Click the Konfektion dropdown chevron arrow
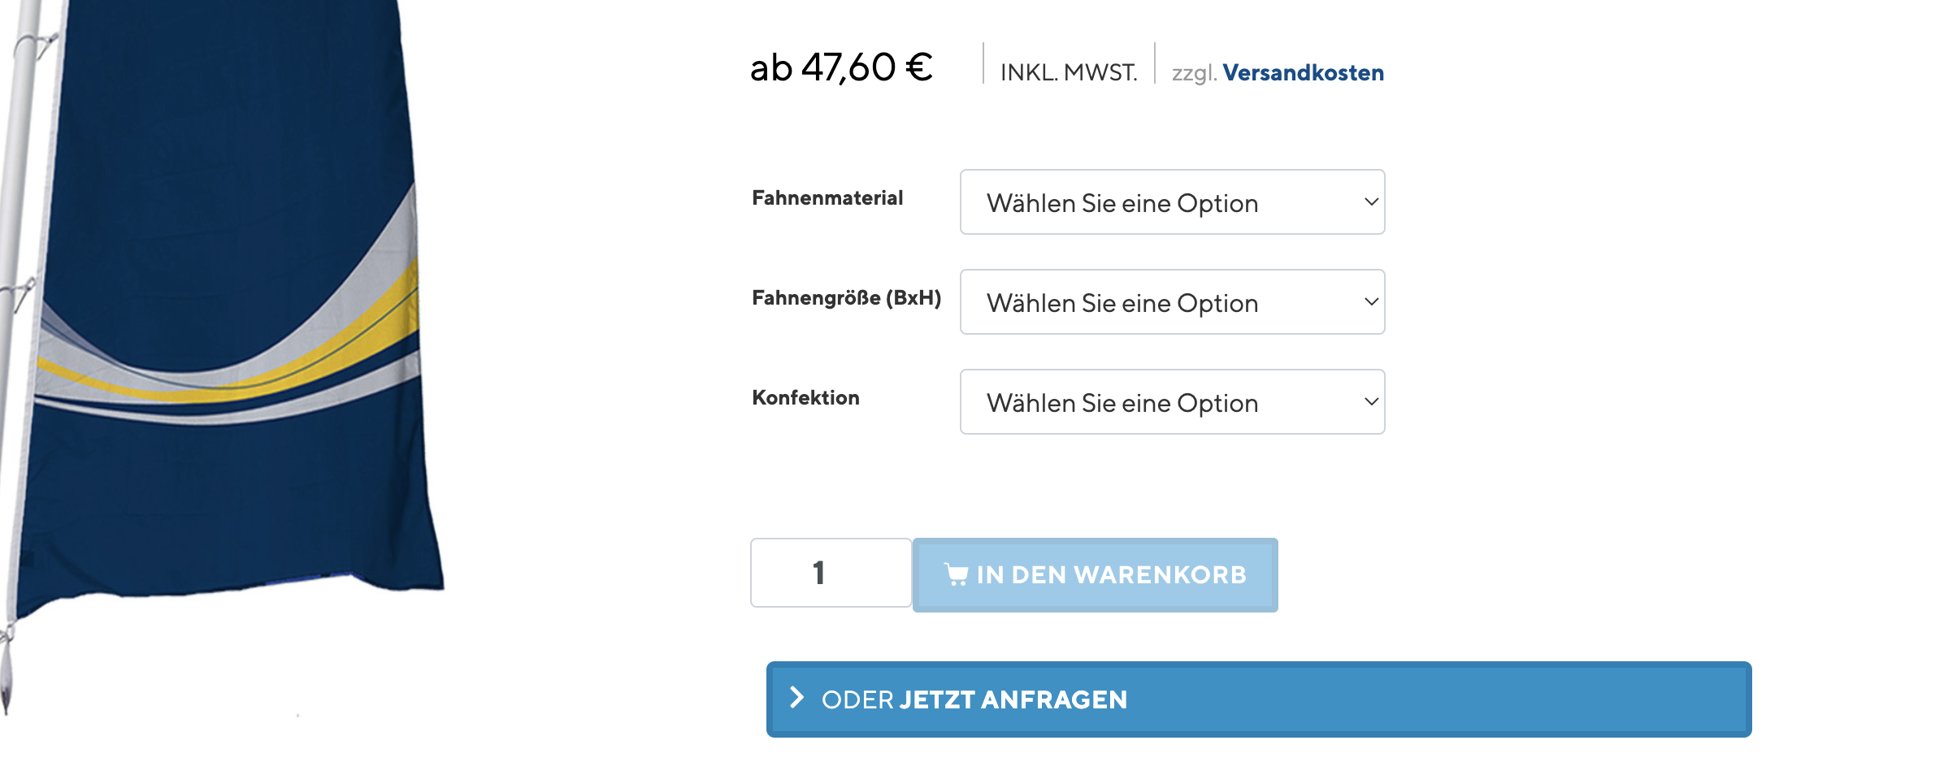Screen dimensions: 1944x762 point(1371,402)
